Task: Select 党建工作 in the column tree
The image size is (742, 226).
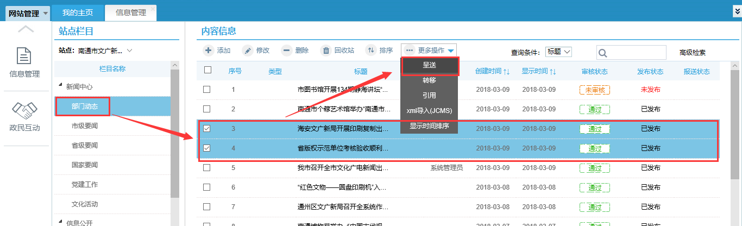Action: 84,185
